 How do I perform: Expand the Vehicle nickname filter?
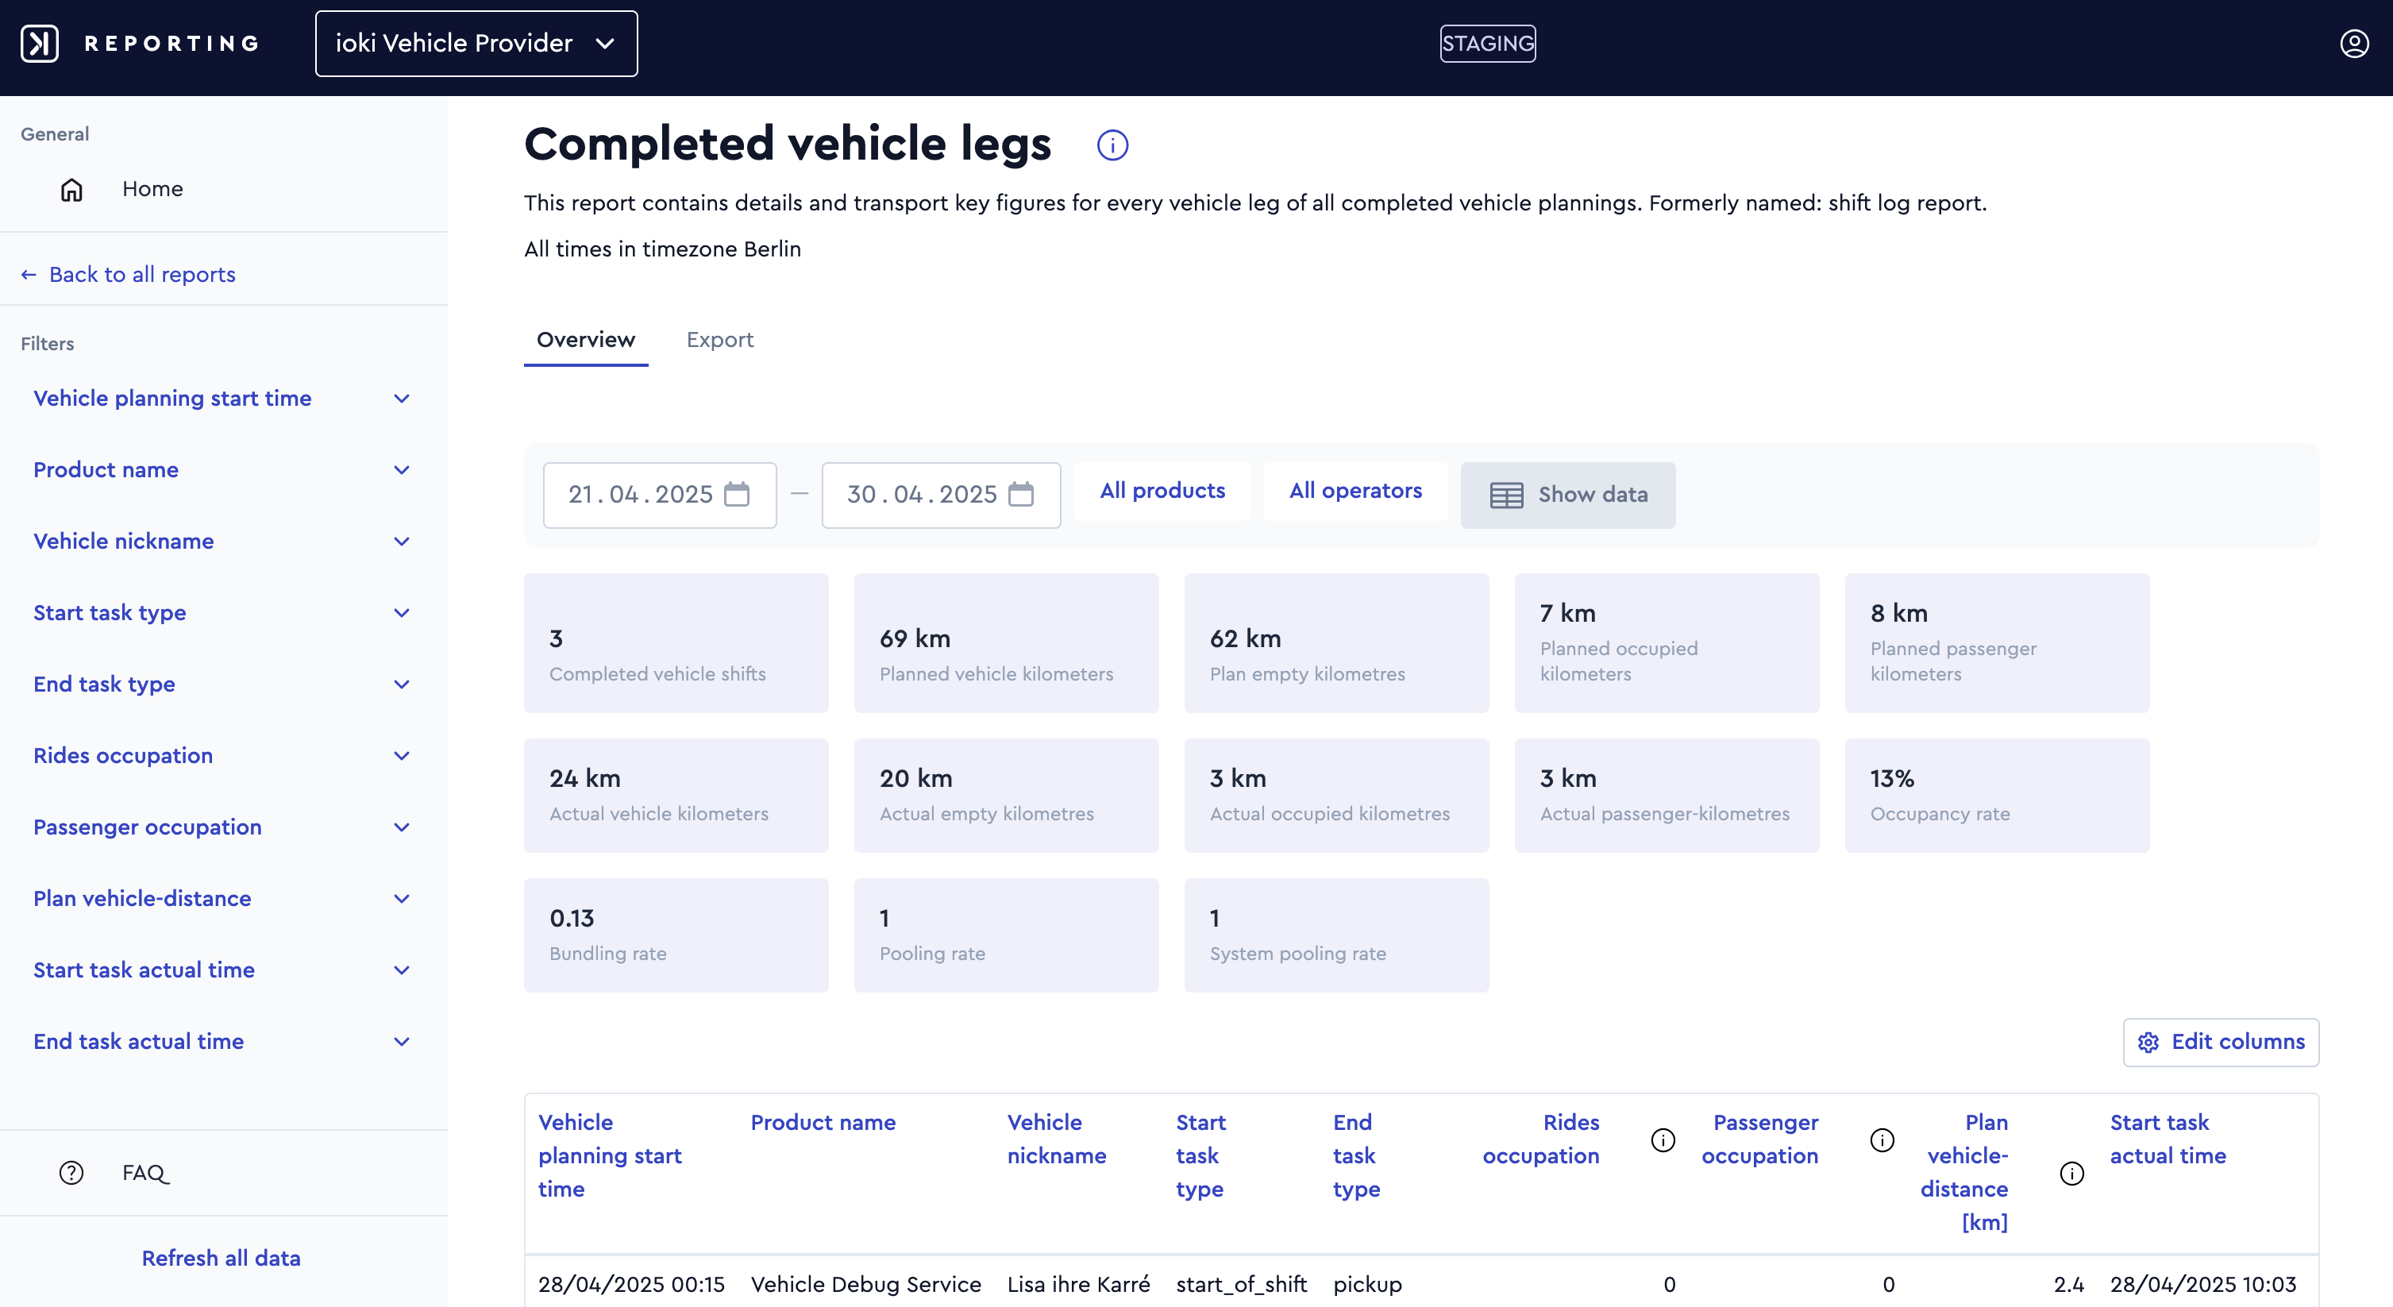tap(221, 542)
